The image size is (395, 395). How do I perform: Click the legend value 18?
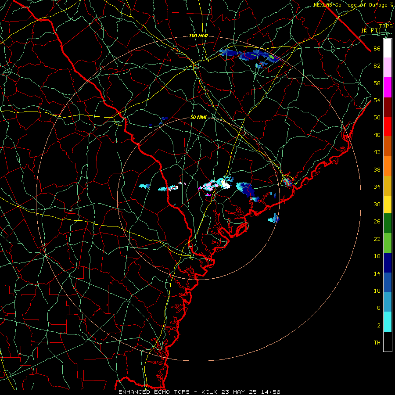(377, 256)
